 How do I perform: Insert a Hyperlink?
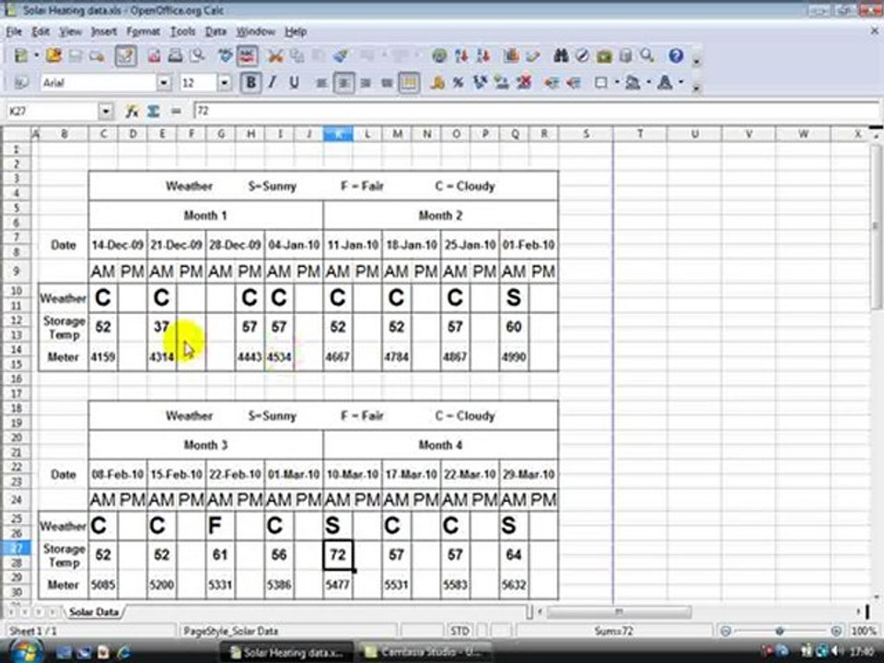[439, 55]
